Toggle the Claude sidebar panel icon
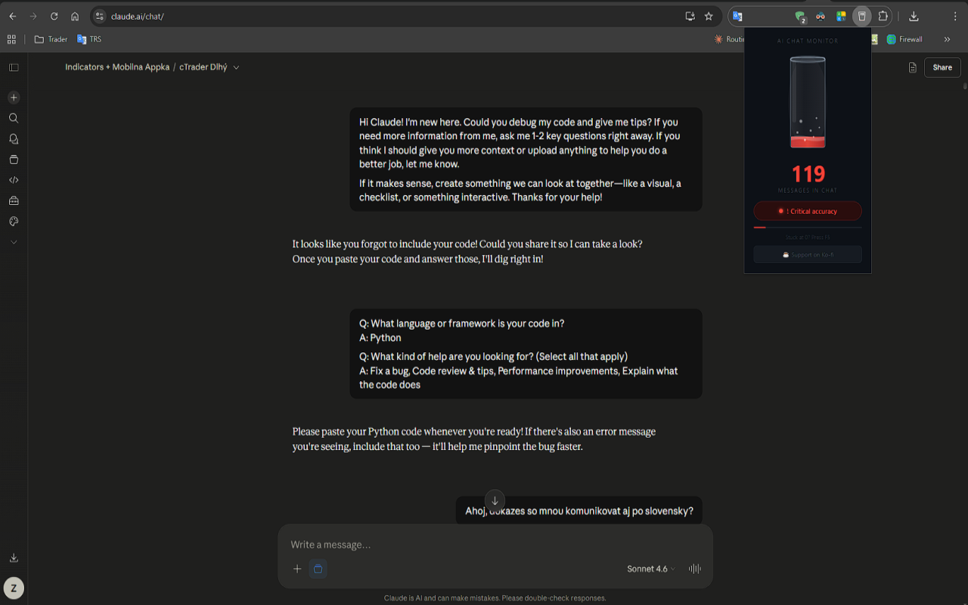 click(x=14, y=67)
